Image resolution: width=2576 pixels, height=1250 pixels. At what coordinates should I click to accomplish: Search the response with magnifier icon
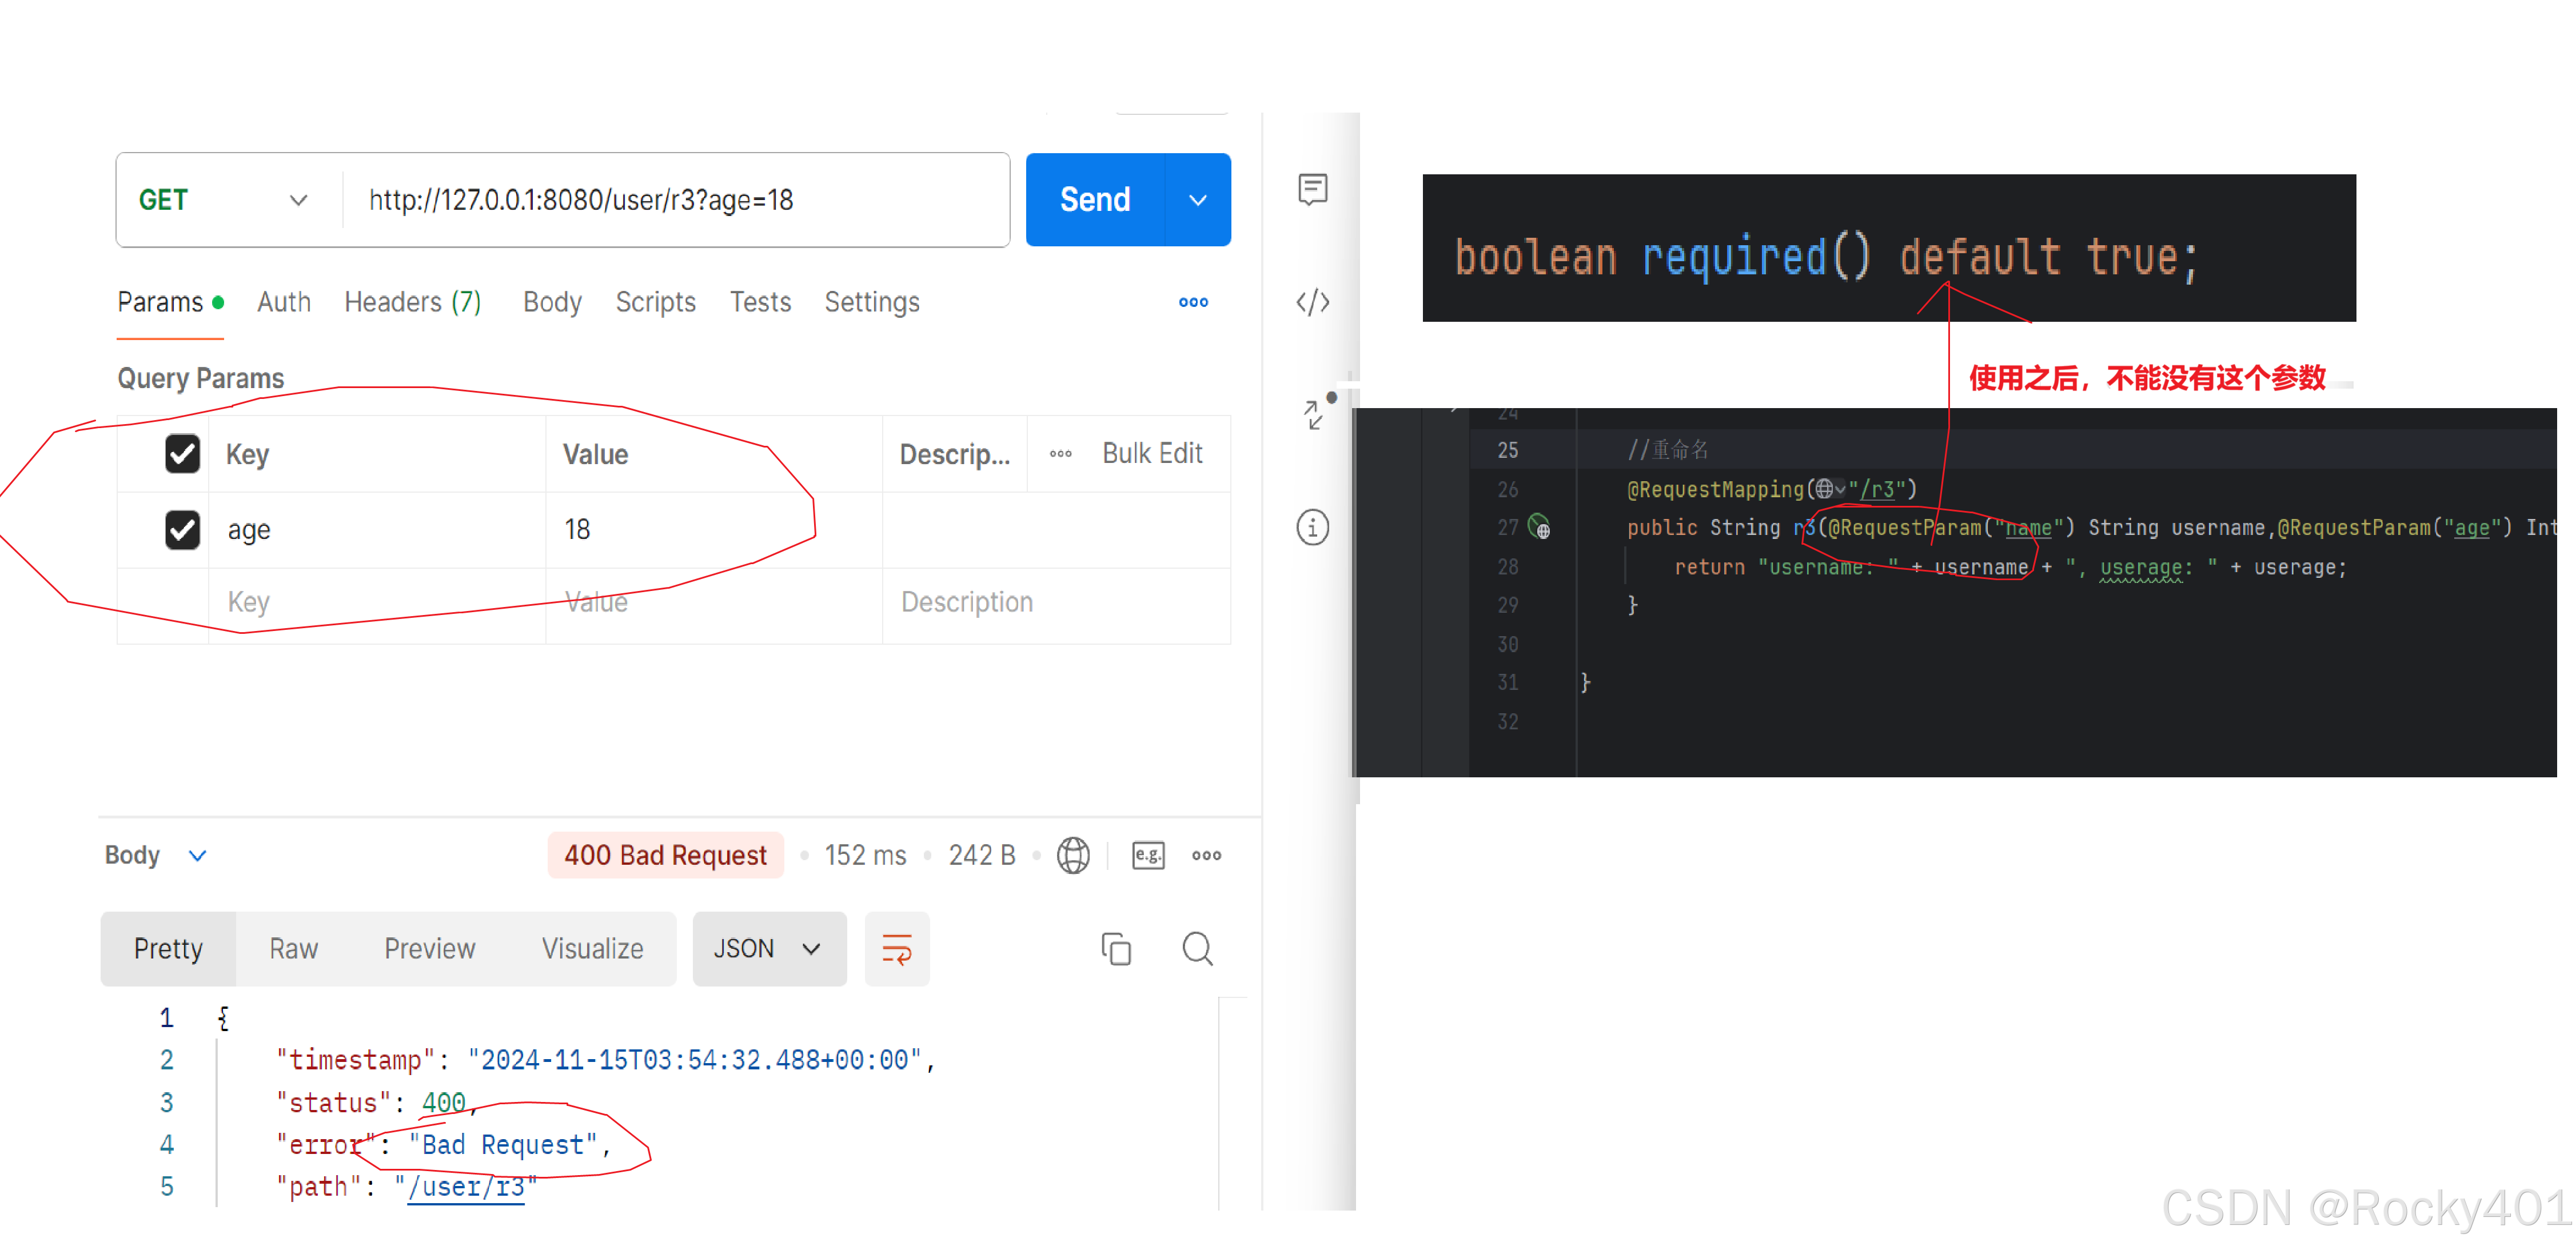[x=1197, y=948]
